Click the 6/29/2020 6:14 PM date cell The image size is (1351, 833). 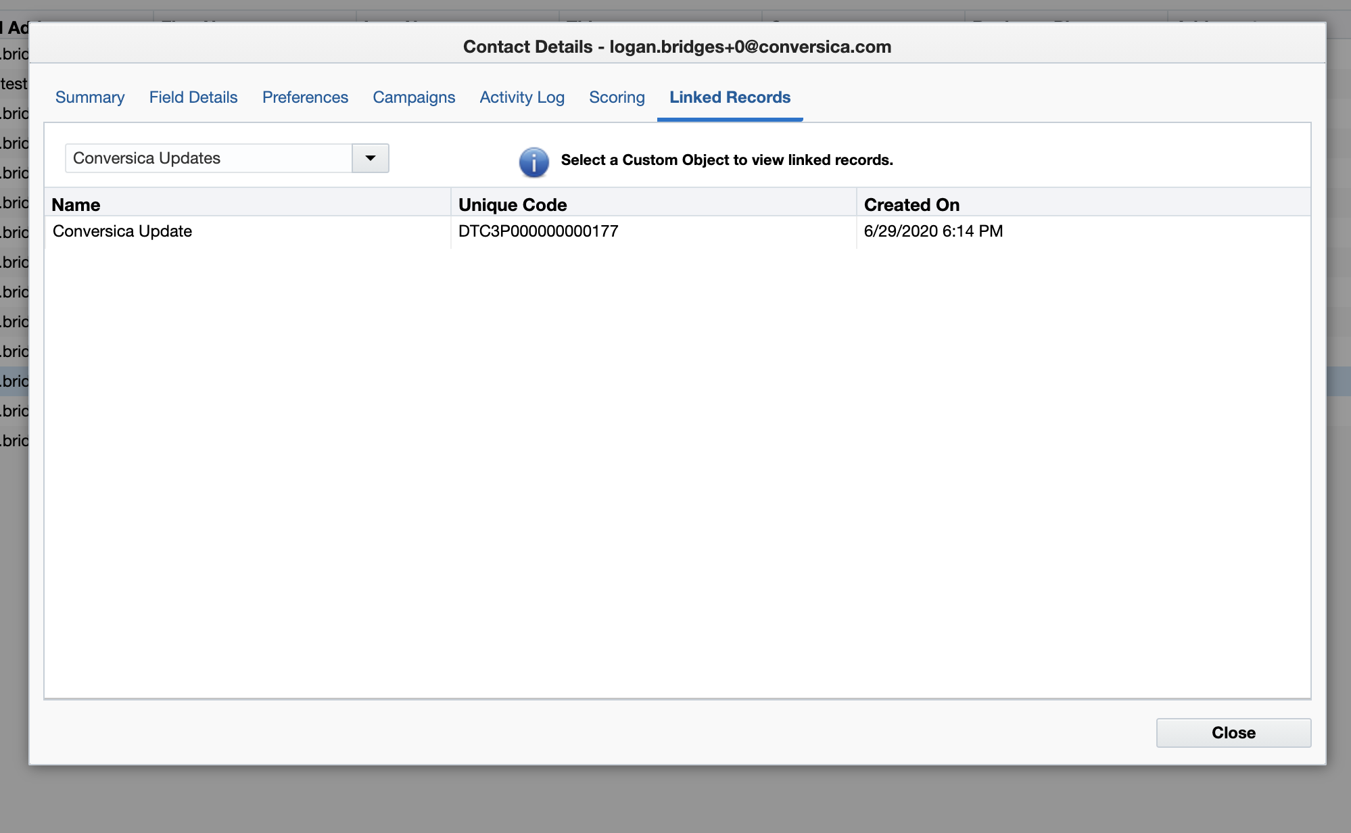coord(933,231)
